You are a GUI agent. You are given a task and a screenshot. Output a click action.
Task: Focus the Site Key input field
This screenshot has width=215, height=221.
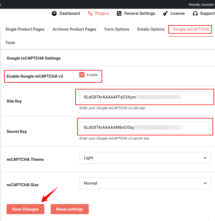145,97
